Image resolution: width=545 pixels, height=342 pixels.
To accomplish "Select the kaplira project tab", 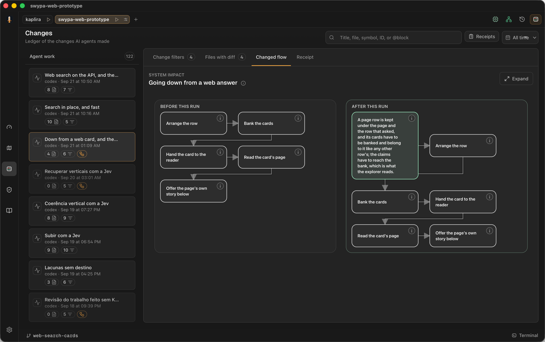I will tap(33, 19).
